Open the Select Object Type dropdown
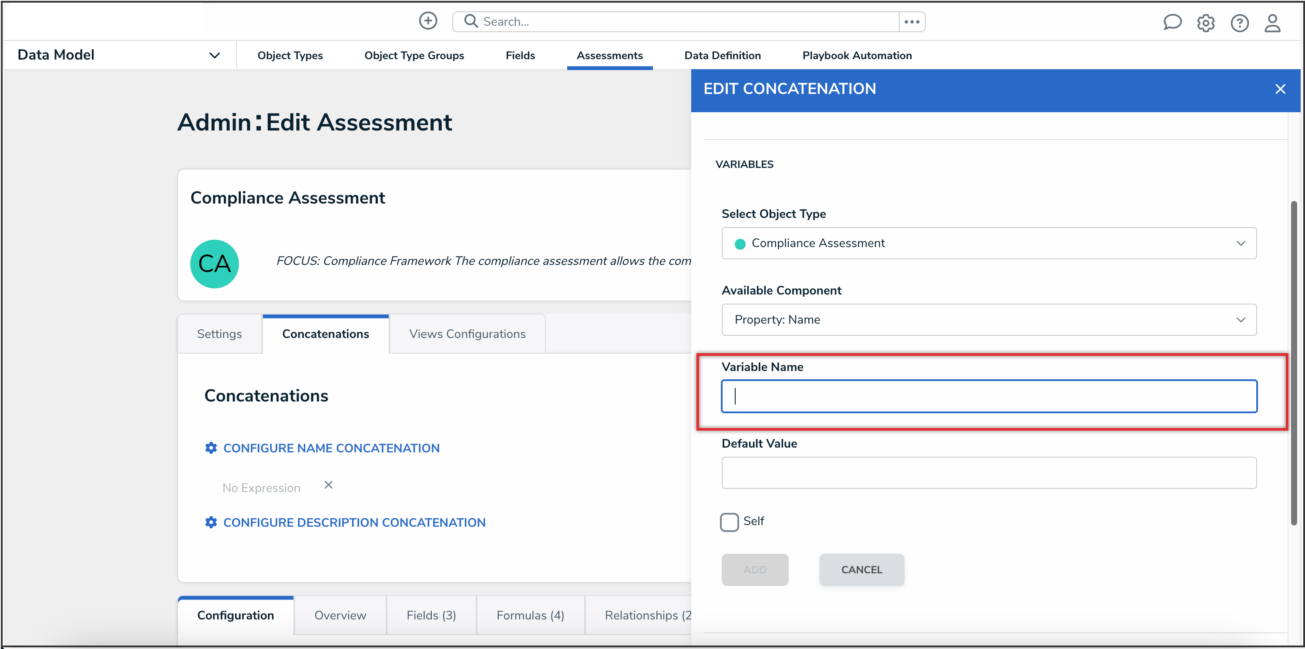Image resolution: width=1305 pixels, height=649 pixels. tap(989, 243)
